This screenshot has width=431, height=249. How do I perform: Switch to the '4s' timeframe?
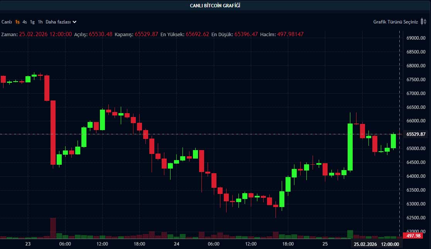pyautogui.click(x=25, y=22)
